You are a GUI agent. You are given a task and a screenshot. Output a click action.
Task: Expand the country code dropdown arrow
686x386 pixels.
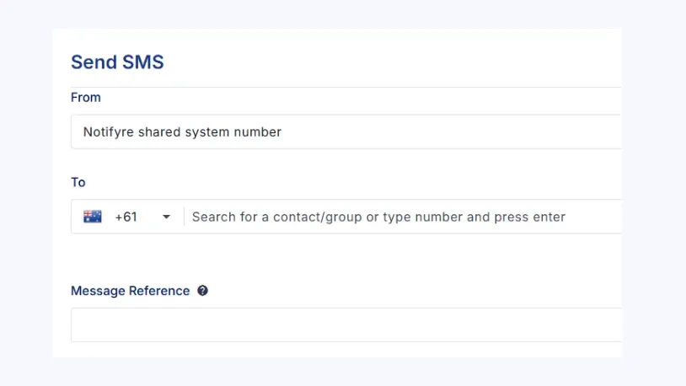pyautogui.click(x=166, y=217)
